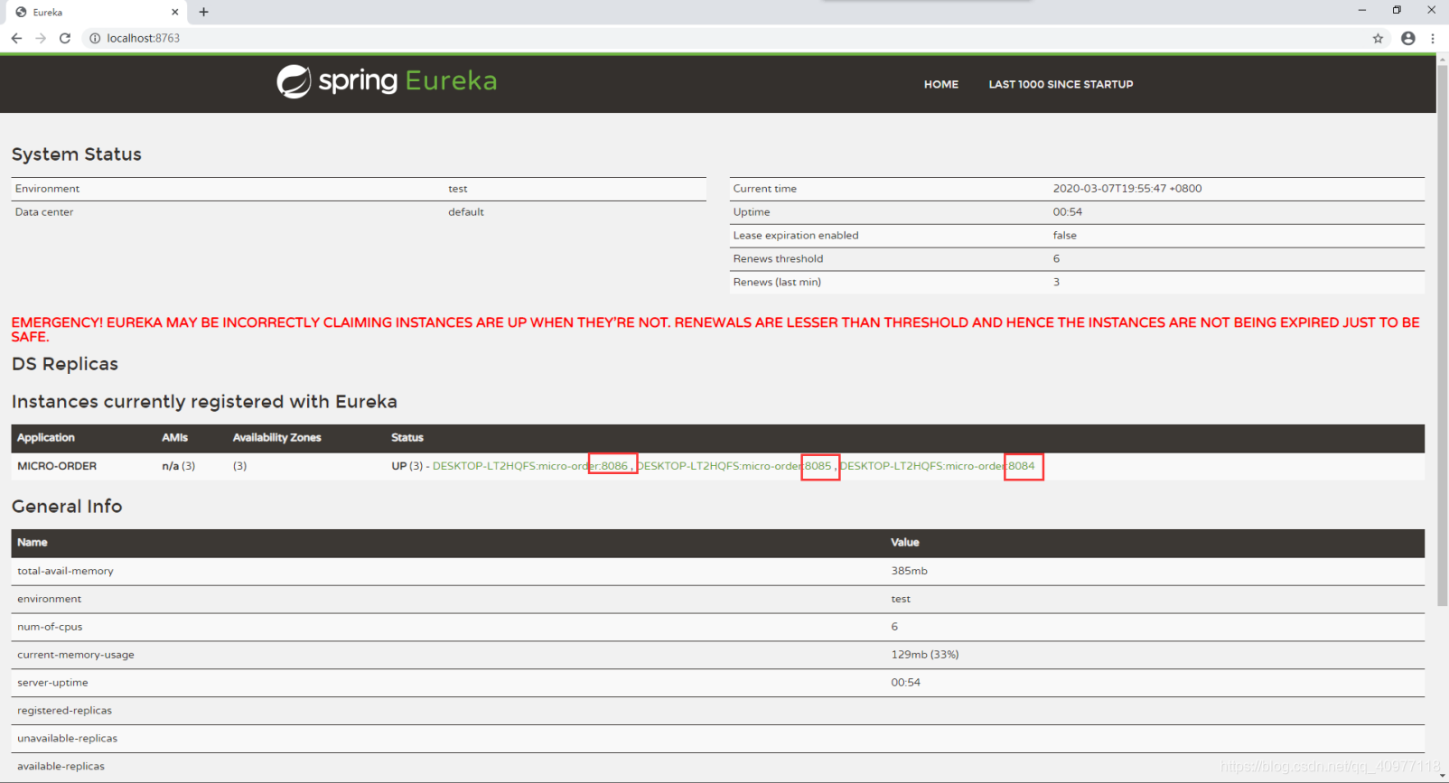Viewport: 1449px width, 783px height.
Task: Open the HOME navigation link
Action: 940,84
